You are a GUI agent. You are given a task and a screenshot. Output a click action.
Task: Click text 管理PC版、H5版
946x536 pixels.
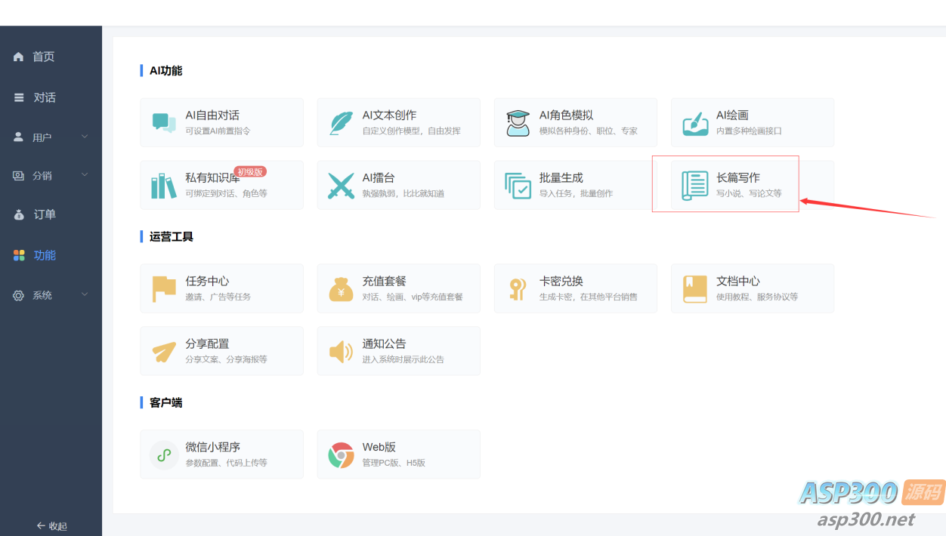click(x=394, y=463)
